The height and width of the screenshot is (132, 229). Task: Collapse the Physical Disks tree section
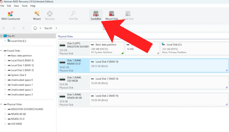1,104
